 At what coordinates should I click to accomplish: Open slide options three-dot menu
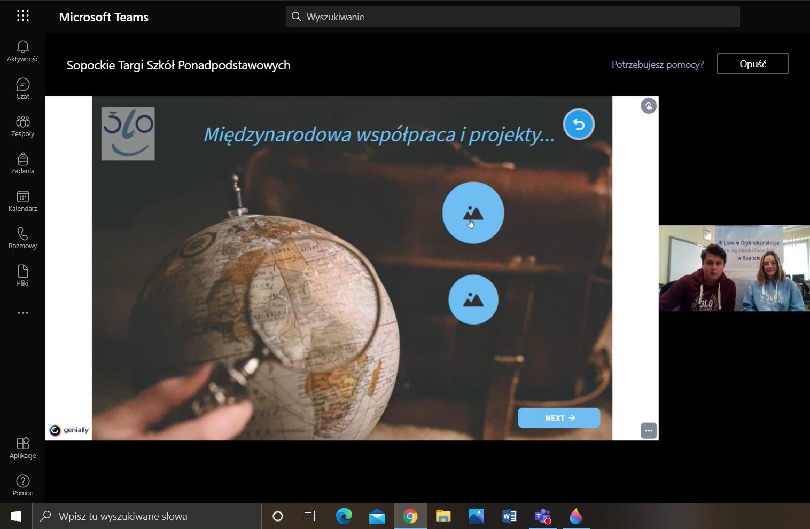click(648, 430)
